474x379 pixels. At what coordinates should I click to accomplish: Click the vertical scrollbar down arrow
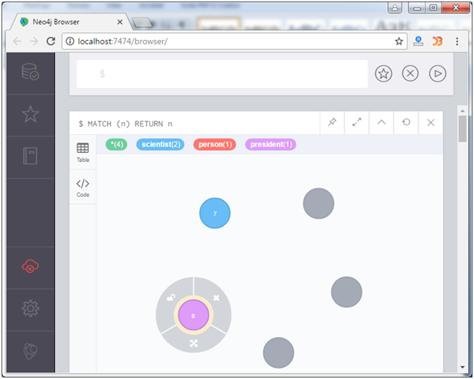(x=463, y=367)
